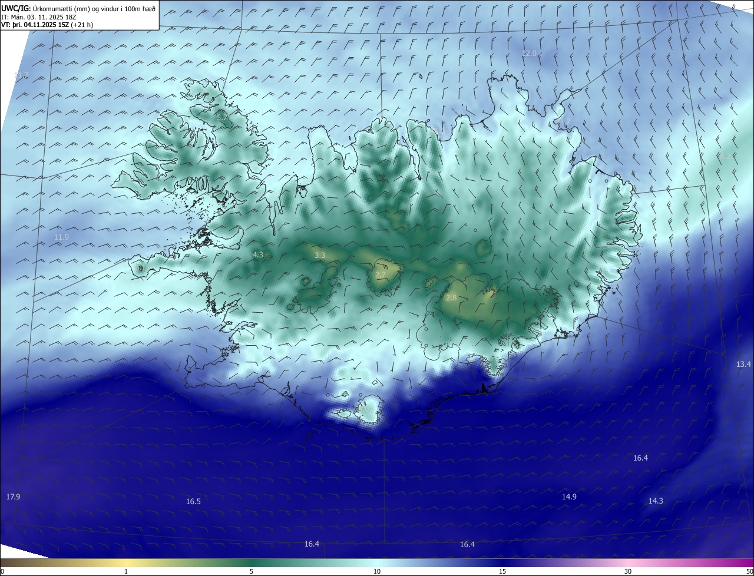
Task: Click the 13.4 value label on the map
Action: point(743,365)
